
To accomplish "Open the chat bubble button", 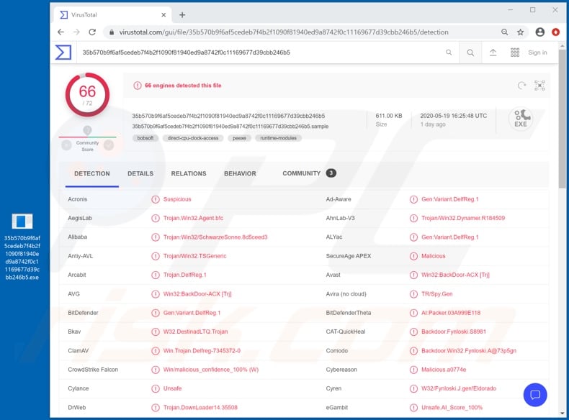I will pyautogui.click(x=535, y=395).
